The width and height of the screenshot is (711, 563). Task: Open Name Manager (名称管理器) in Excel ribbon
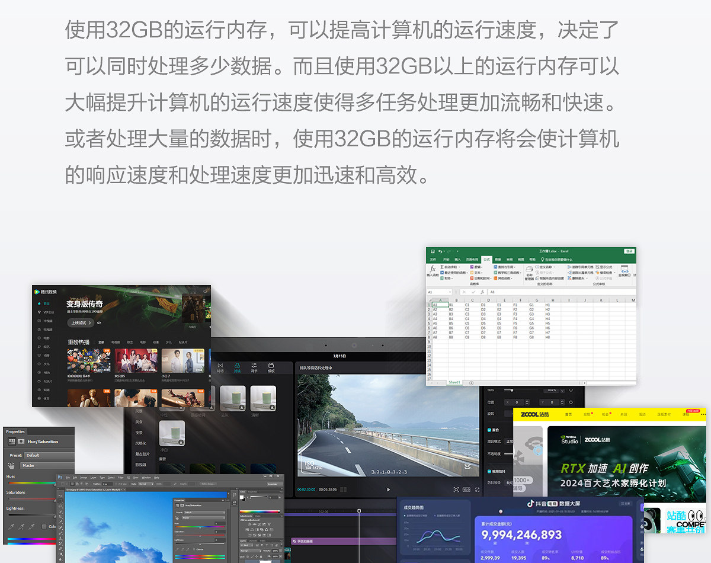[x=530, y=273]
